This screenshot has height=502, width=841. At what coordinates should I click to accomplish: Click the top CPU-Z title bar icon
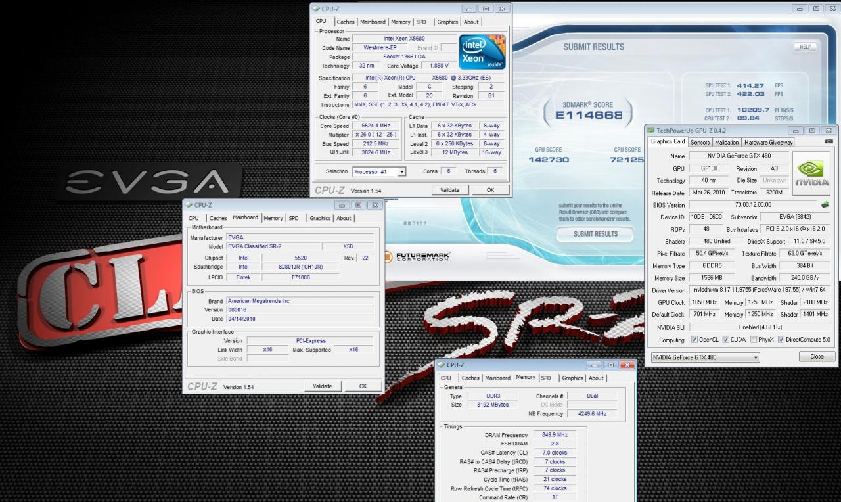[x=316, y=9]
